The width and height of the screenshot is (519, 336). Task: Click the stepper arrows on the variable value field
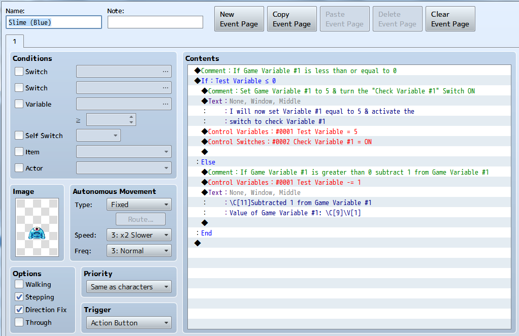coord(132,120)
